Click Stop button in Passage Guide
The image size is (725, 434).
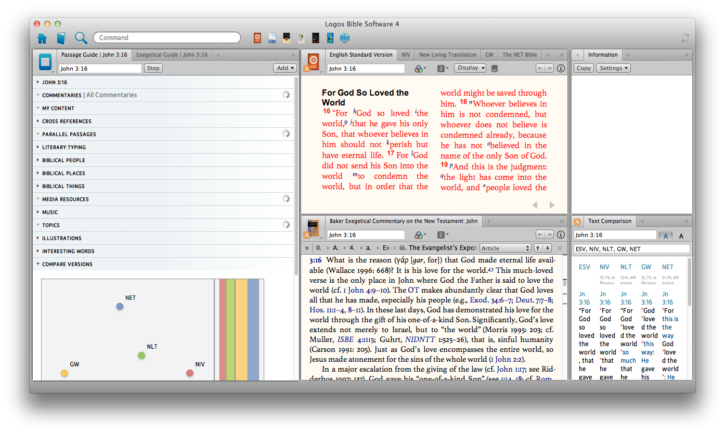point(153,68)
